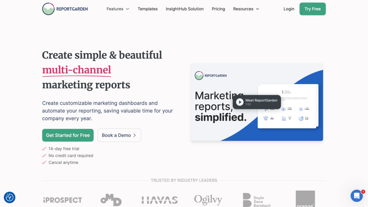
Task: Click the ReportGarden logo in the header
Action: click(x=65, y=9)
